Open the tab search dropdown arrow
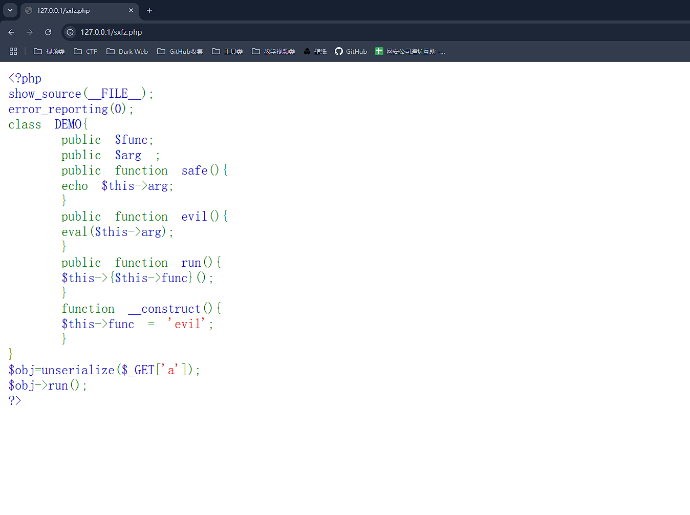The width and height of the screenshot is (690, 515). [x=10, y=10]
